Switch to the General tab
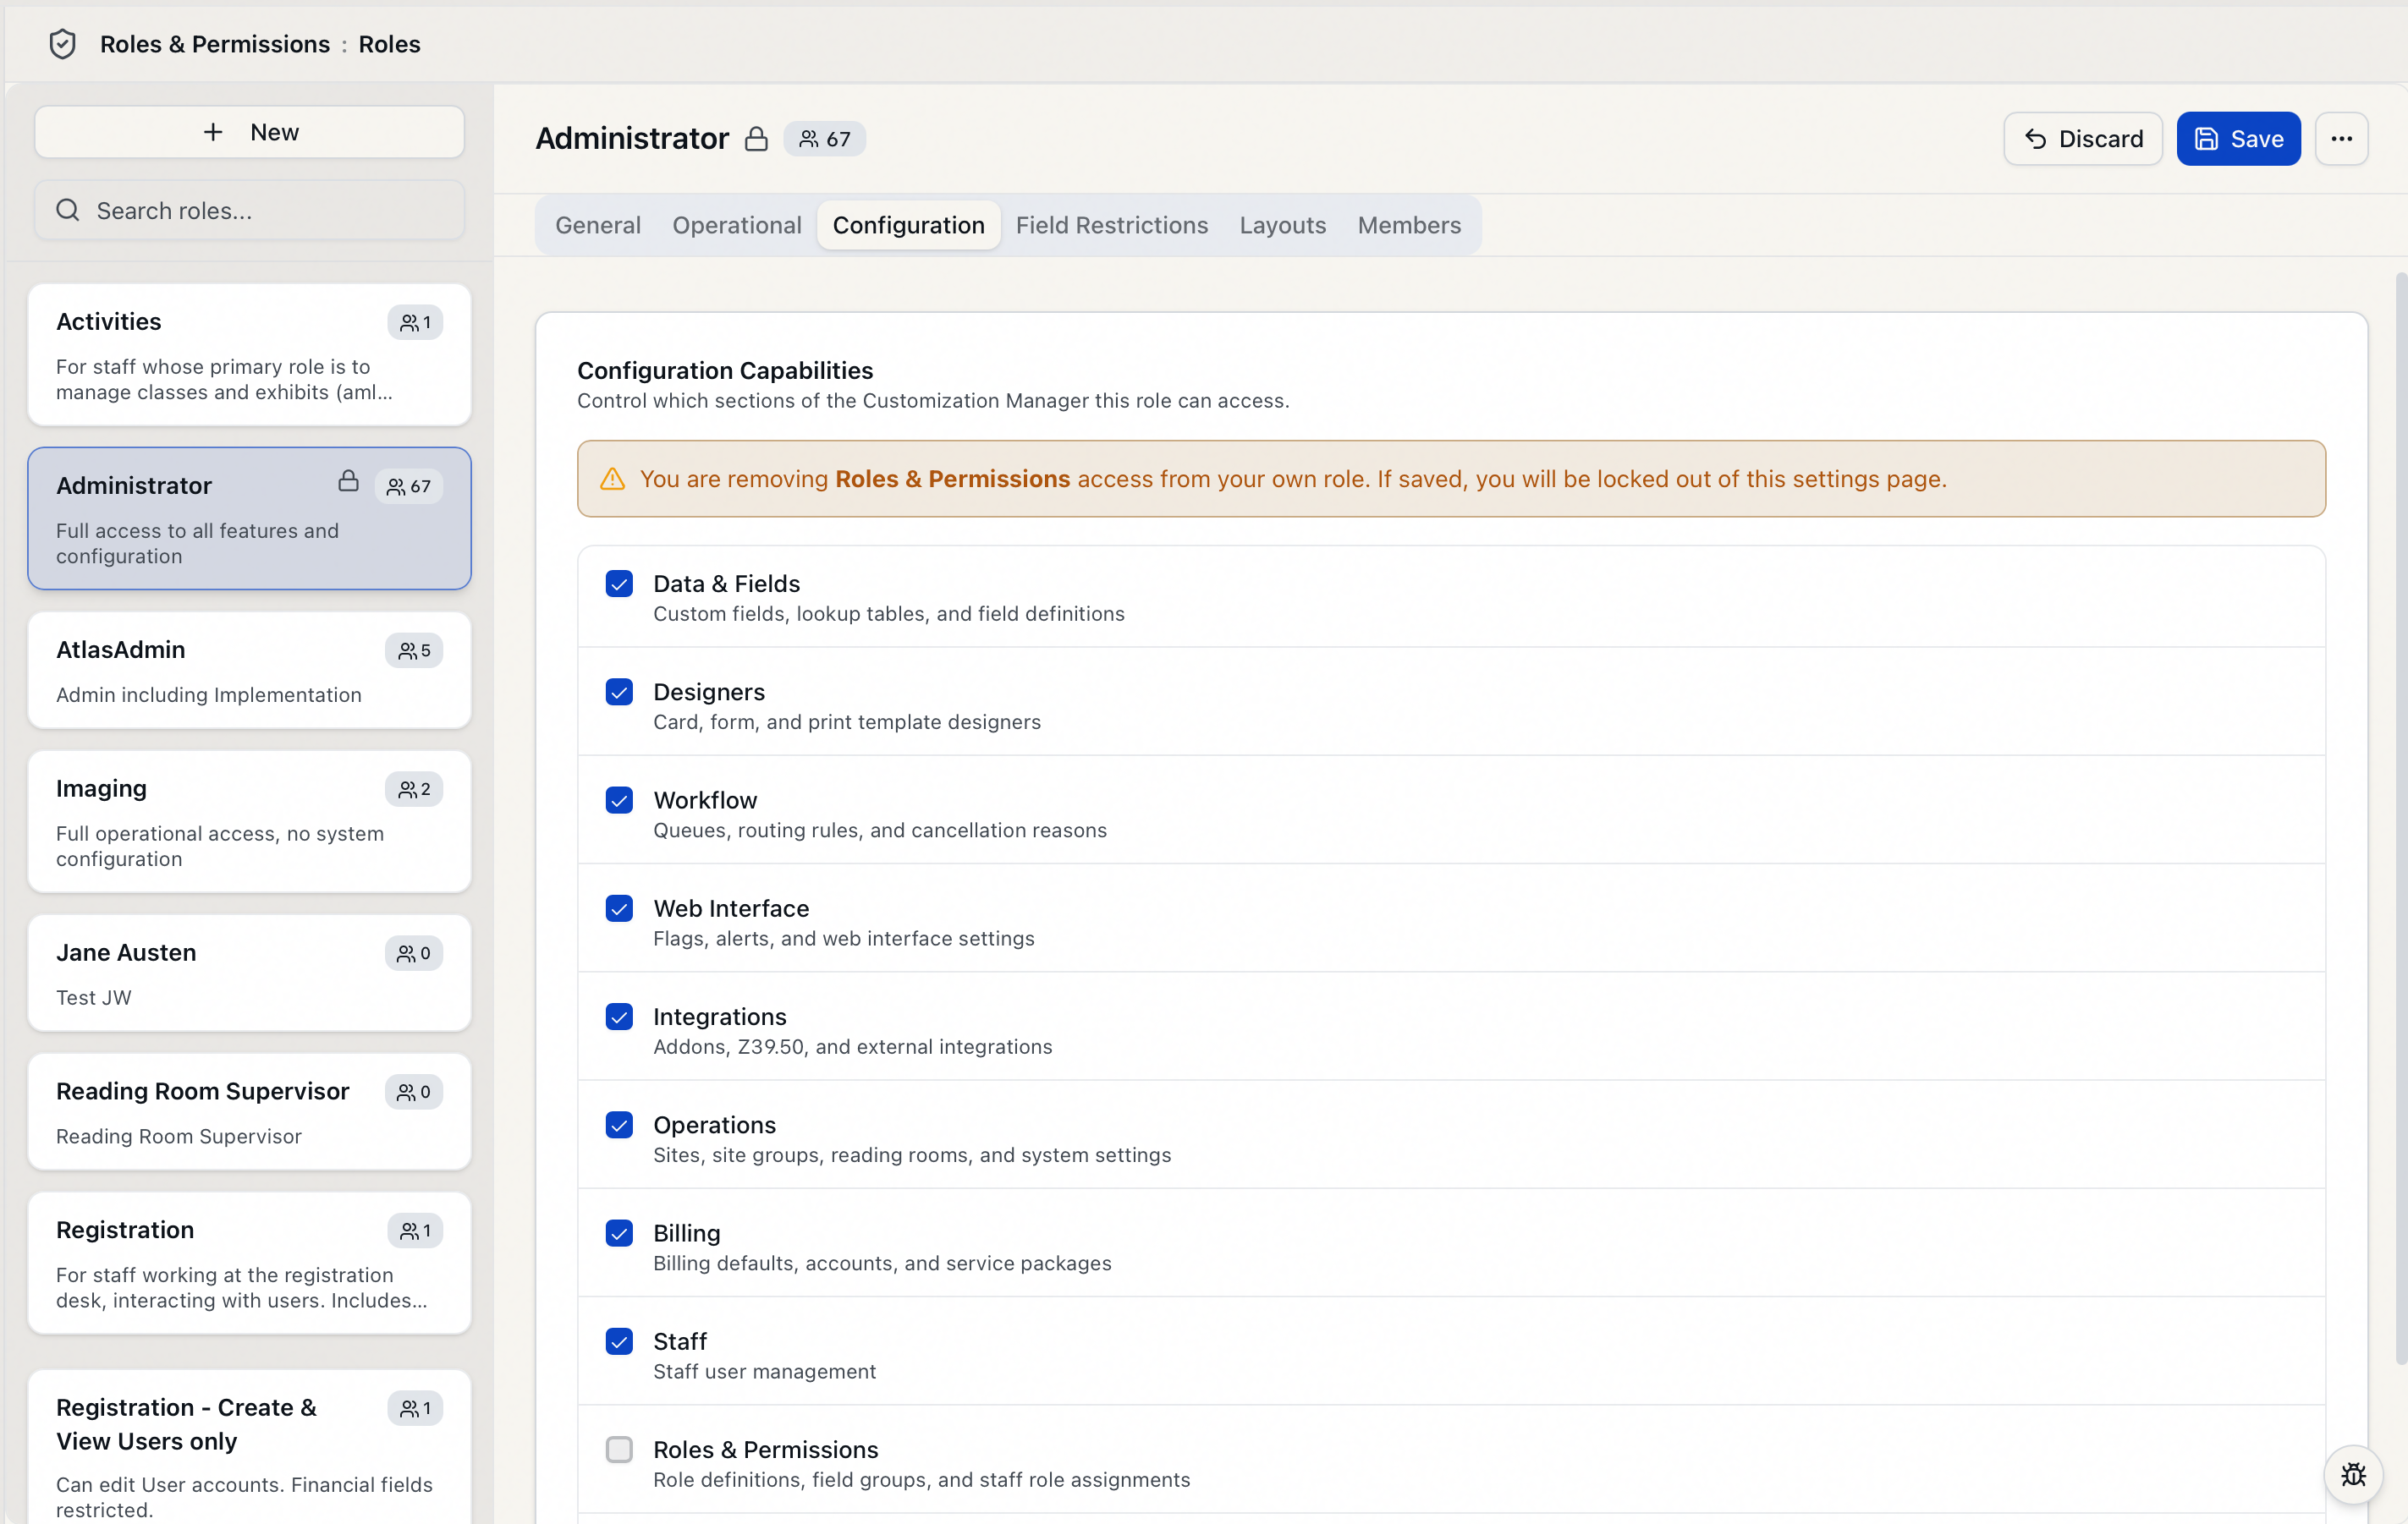The height and width of the screenshot is (1524, 2408). pyautogui.click(x=598, y=225)
